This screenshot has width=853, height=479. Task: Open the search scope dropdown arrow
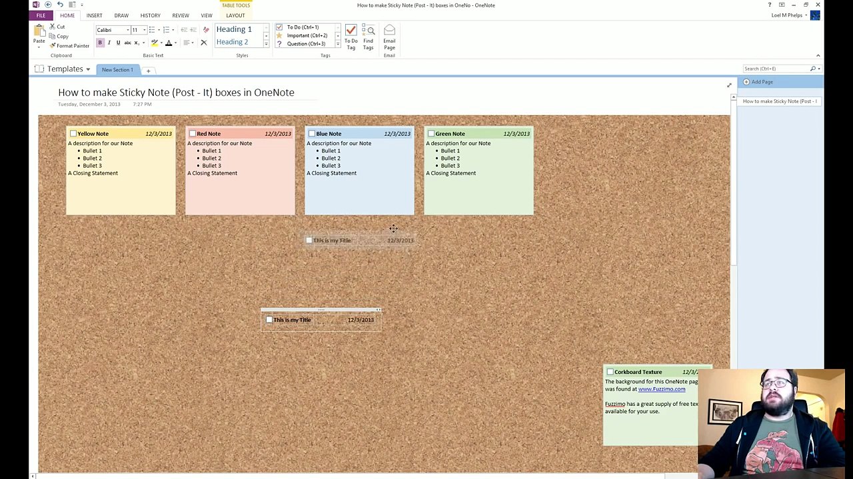(819, 69)
